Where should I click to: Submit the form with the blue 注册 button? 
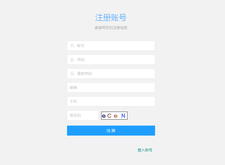111,131
